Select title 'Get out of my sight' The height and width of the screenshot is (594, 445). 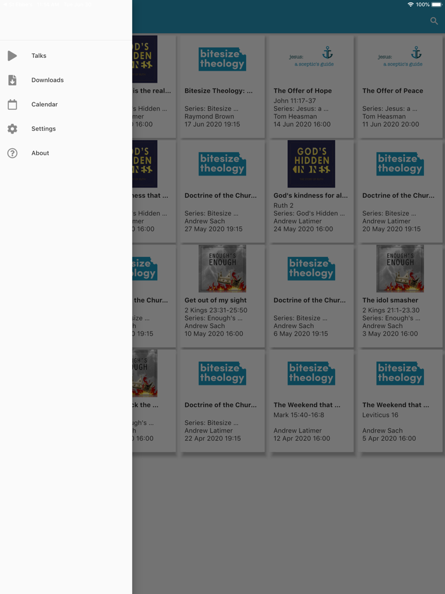click(216, 300)
